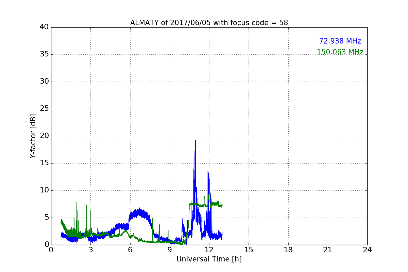Click y-axis tick label 10
This screenshot has height=272, width=408.
(x=44, y=190)
